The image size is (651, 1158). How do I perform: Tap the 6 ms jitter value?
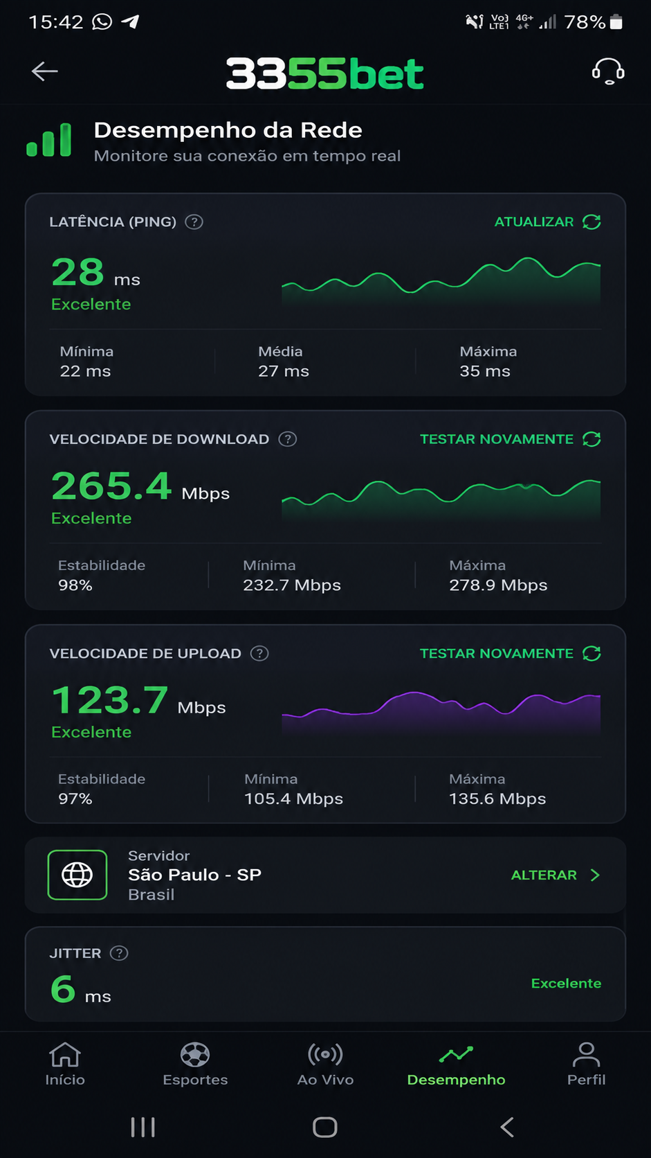[x=81, y=990]
